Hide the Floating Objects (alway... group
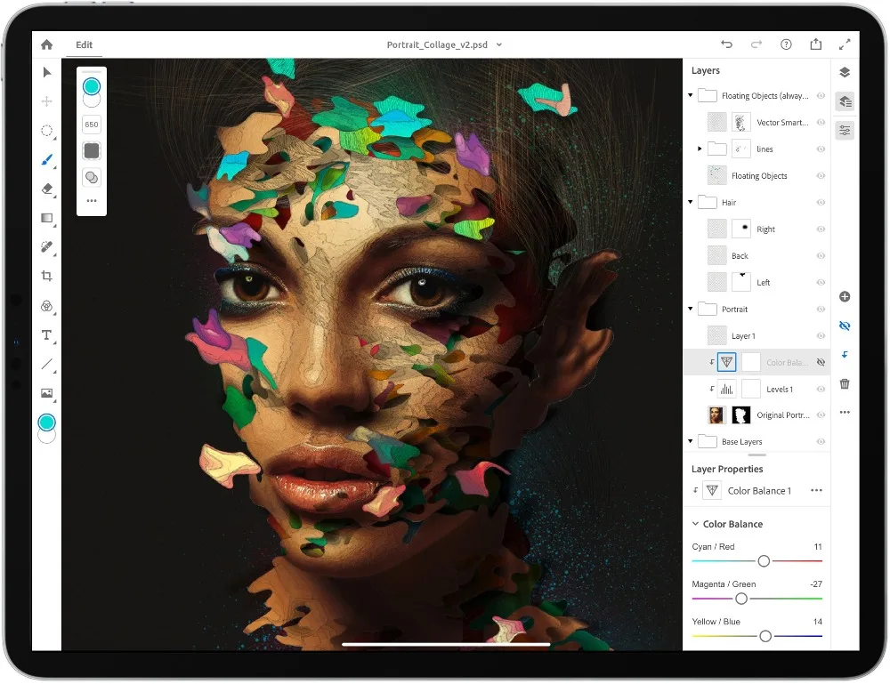 (x=821, y=96)
